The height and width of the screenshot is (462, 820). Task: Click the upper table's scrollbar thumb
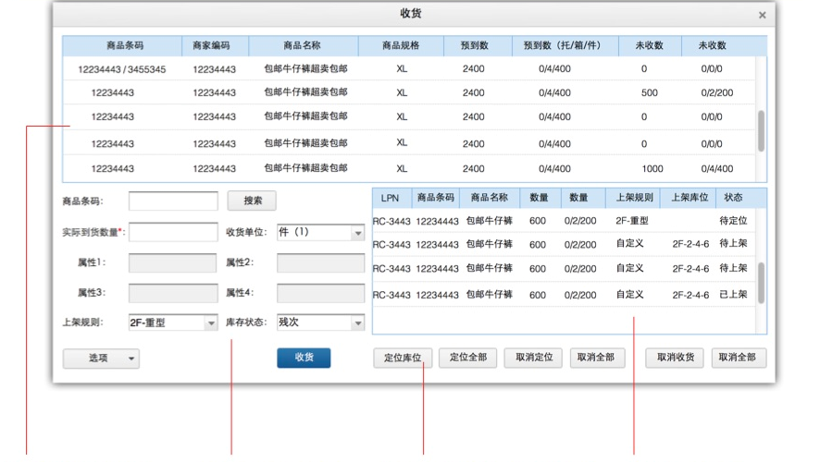pos(761,130)
